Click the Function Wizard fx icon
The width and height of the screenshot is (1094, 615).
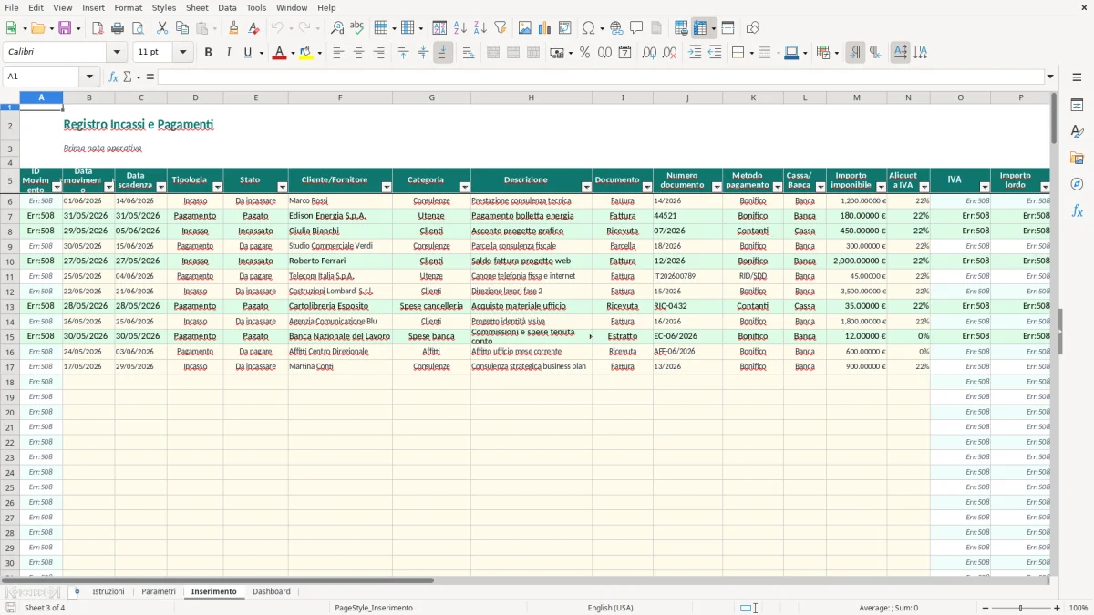113,77
